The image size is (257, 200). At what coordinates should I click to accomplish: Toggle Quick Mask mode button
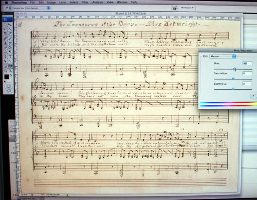tap(8, 86)
